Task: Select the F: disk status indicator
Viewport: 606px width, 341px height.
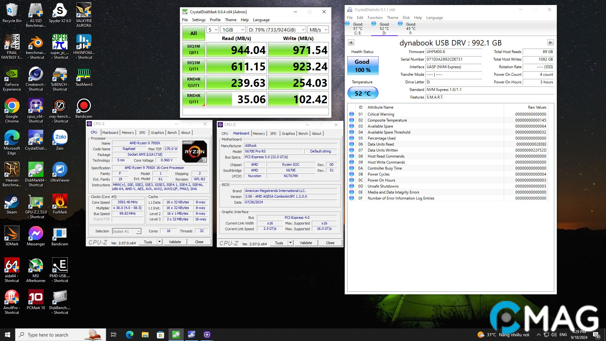Action: pyautogui.click(x=410, y=28)
